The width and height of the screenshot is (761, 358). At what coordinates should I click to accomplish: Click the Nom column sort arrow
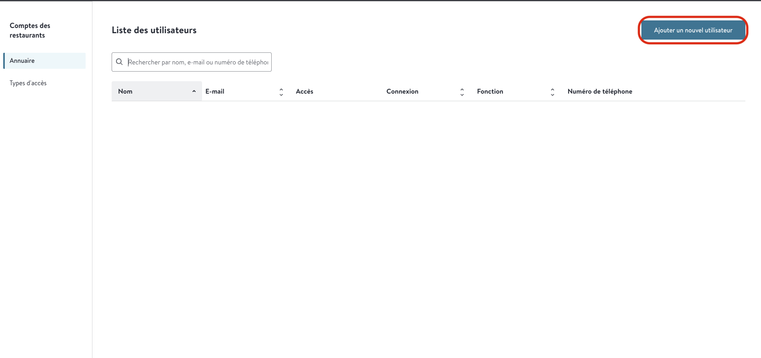194,91
